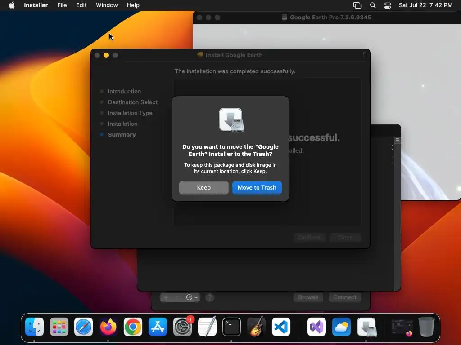
Task: Open the minimized window thumbnail in Dock
Action: click(402, 327)
